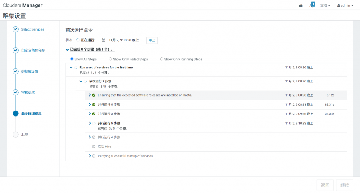Expand Verifying successful startup of services step

(90, 156)
